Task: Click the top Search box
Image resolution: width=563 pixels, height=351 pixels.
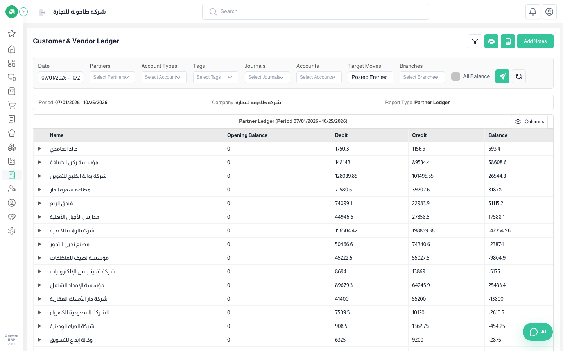Action: pyautogui.click(x=316, y=12)
